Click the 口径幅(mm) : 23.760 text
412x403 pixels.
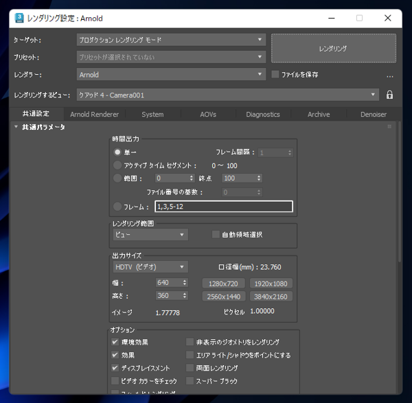pyautogui.click(x=250, y=267)
